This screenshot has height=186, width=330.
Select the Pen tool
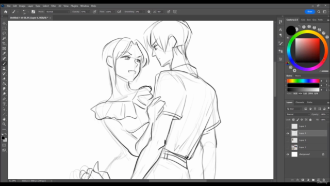(x=4, y=99)
